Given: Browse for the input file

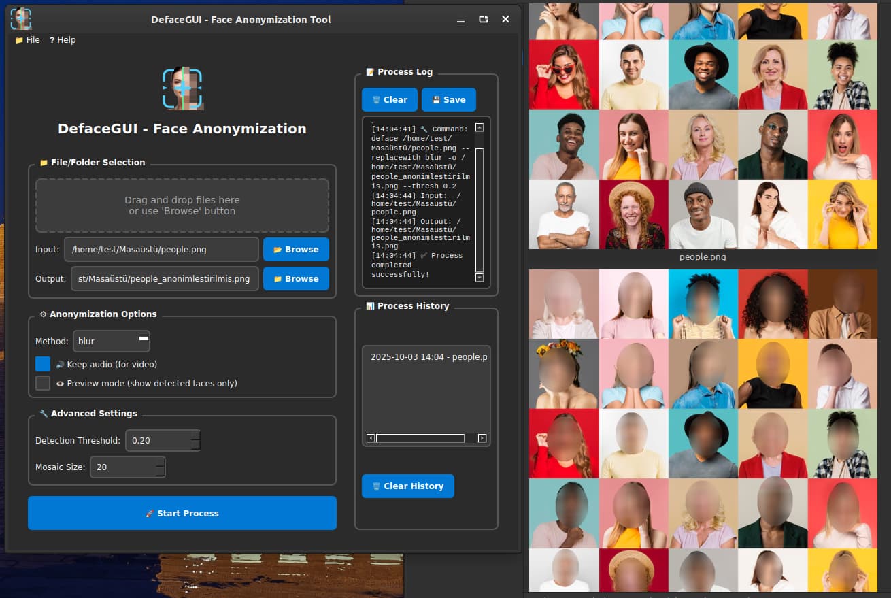Looking at the screenshot, I should point(296,250).
